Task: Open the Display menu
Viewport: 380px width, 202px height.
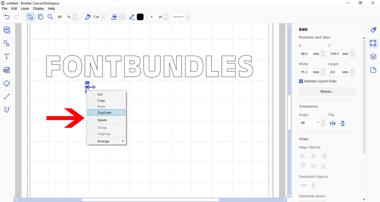Action: (39, 9)
